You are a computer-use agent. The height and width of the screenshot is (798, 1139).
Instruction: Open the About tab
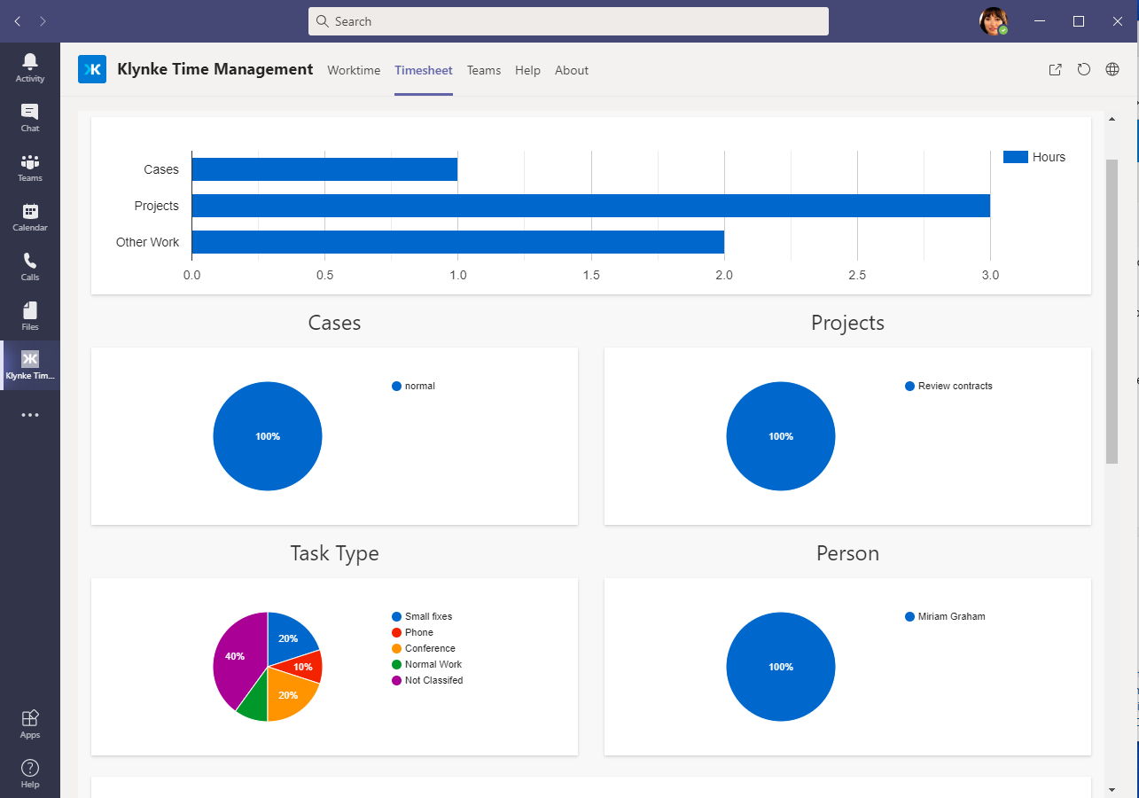(x=572, y=70)
